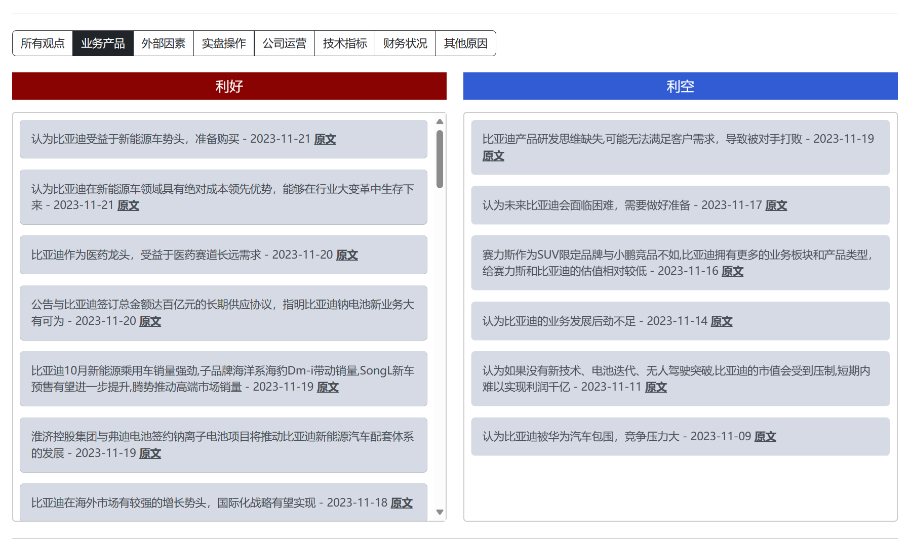Click the blue 利空 header
The image size is (912, 547).
pyautogui.click(x=680, y=86)
